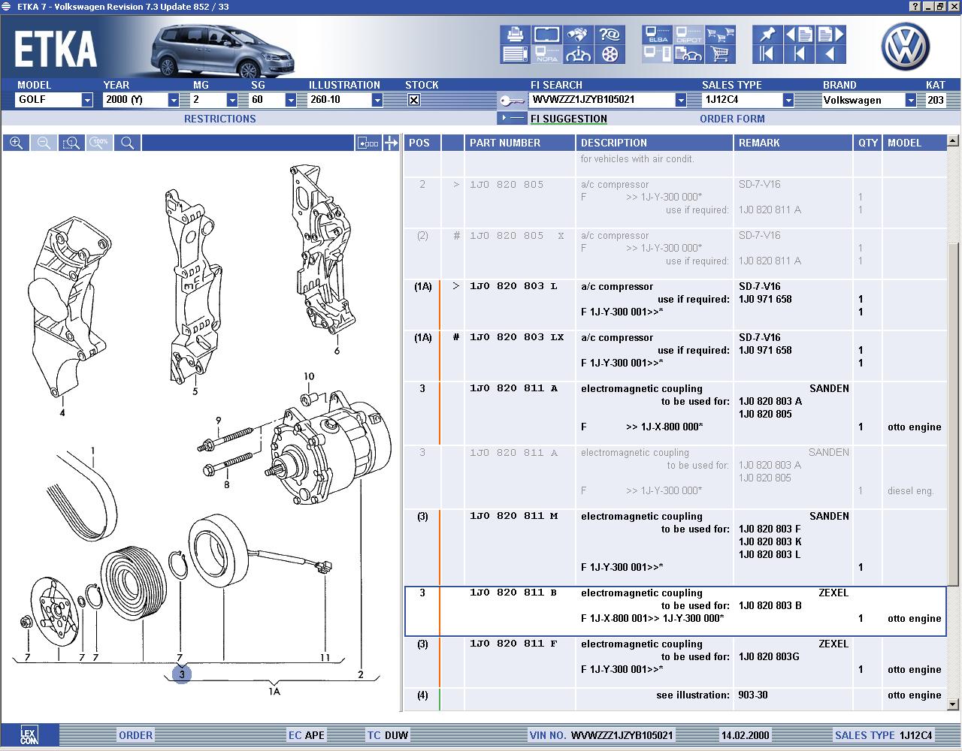
Task: Open the FI SEARCH VIN dropdown arrow
Action: (x=680, y=100)
